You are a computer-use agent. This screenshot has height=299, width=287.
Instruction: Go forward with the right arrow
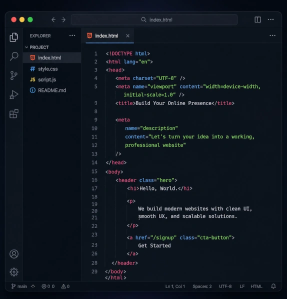coord(63,19)
